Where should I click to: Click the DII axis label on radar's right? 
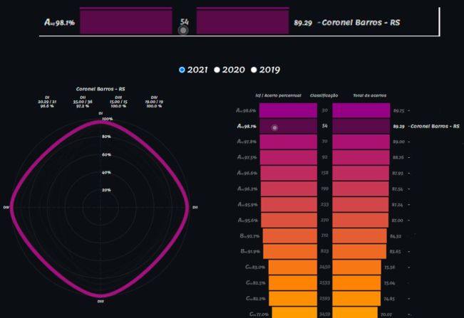[195, 207]
